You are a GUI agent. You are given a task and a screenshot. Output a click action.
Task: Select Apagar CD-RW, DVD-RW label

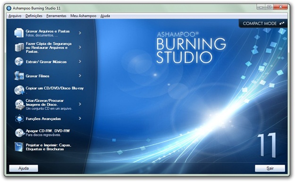point(48,131)
